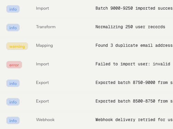The image size is (173, 129).
Task: Click the info badge on the Batch 9000-9250 row
Action: coord(13,9)
